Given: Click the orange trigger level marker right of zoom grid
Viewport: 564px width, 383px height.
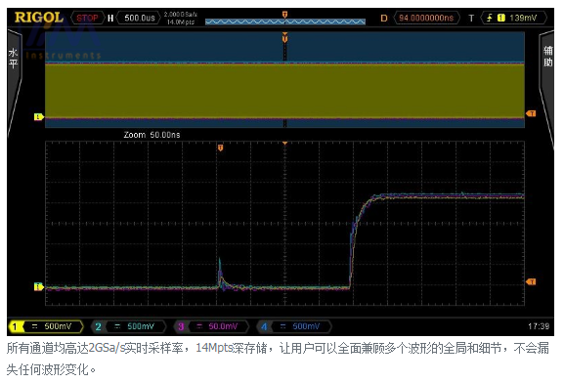Looking at the screenshot, I should 531,281.
